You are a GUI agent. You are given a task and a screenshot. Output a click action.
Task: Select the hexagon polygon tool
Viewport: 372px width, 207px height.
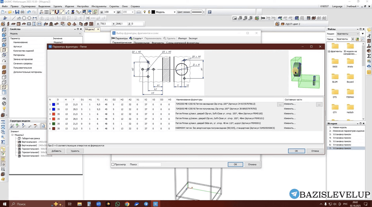[x=29, y=18]
